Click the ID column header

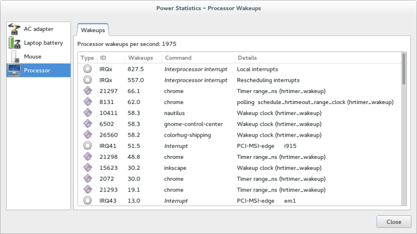(103, 58)
